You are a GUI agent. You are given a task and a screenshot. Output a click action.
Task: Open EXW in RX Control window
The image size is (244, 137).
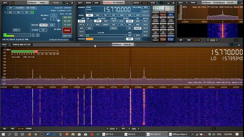click(96, 3)
